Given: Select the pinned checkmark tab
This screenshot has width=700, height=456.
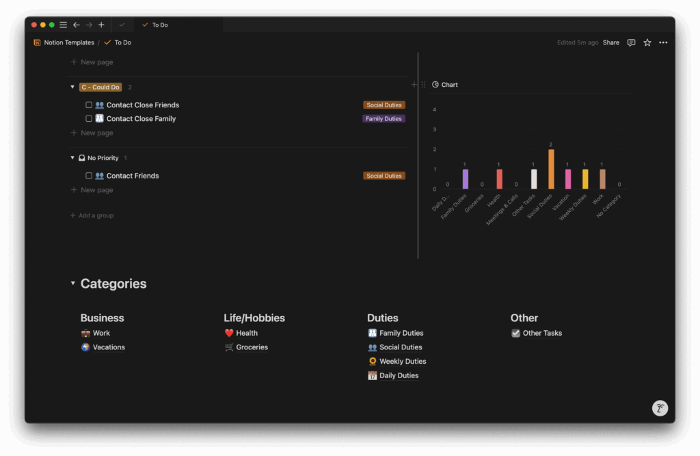Looking at the screenshot, I should [122, 25].
